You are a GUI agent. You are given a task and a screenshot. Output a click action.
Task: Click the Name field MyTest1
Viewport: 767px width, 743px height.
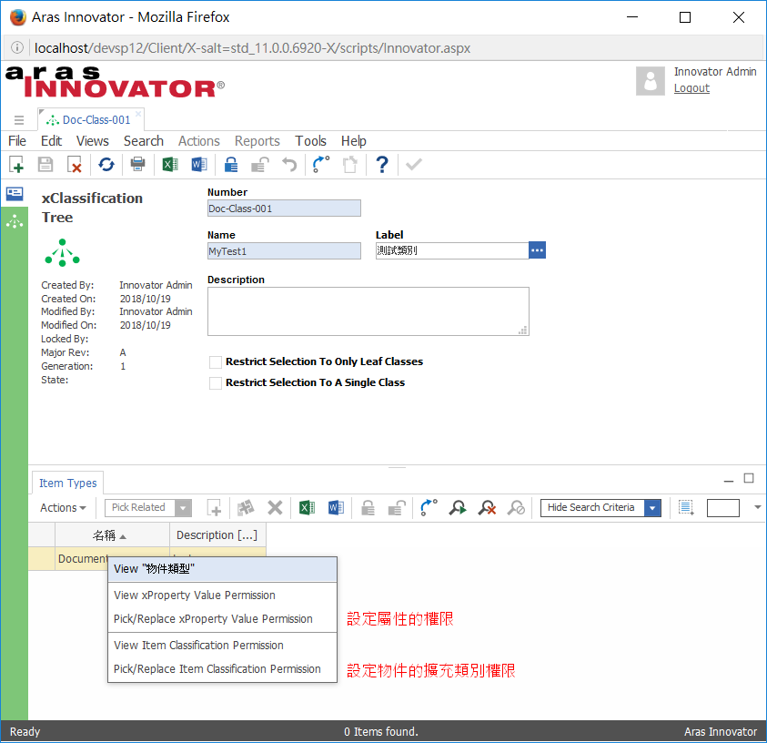[x=284, y=251]
